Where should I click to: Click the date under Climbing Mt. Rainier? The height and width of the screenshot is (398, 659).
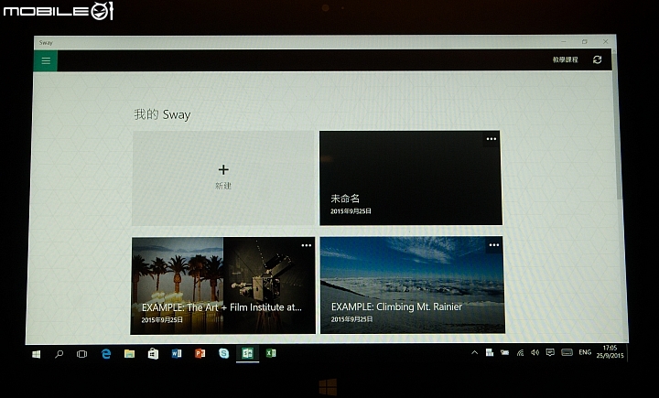(351, 319)
